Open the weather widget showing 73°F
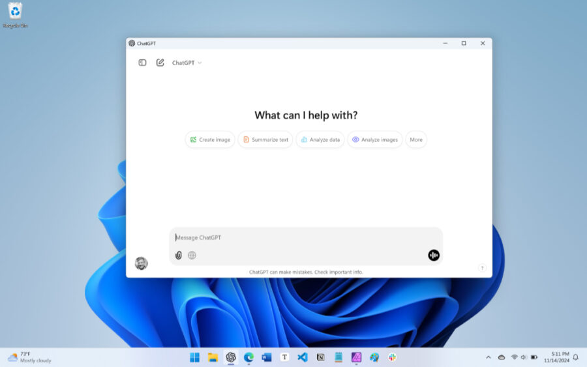The image size is (587, 367). pos(29,357)
